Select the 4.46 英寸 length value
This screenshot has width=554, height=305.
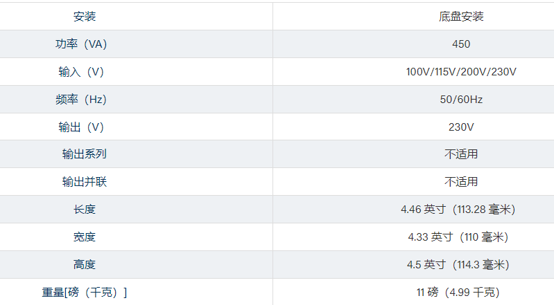tap(458, 210)
